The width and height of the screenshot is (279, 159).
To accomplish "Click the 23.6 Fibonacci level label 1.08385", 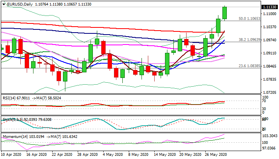I will tap(249, 66).
